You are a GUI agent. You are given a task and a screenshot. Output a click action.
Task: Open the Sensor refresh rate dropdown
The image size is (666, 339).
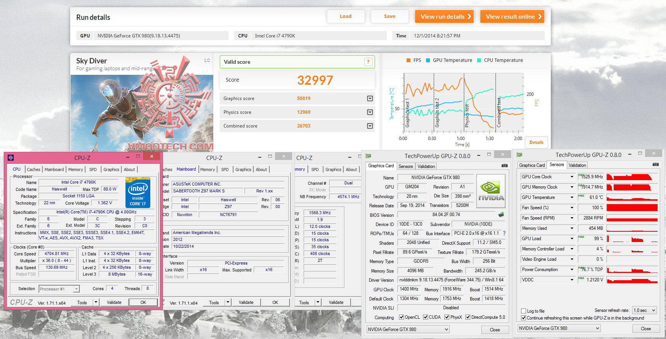coord(644,310)
